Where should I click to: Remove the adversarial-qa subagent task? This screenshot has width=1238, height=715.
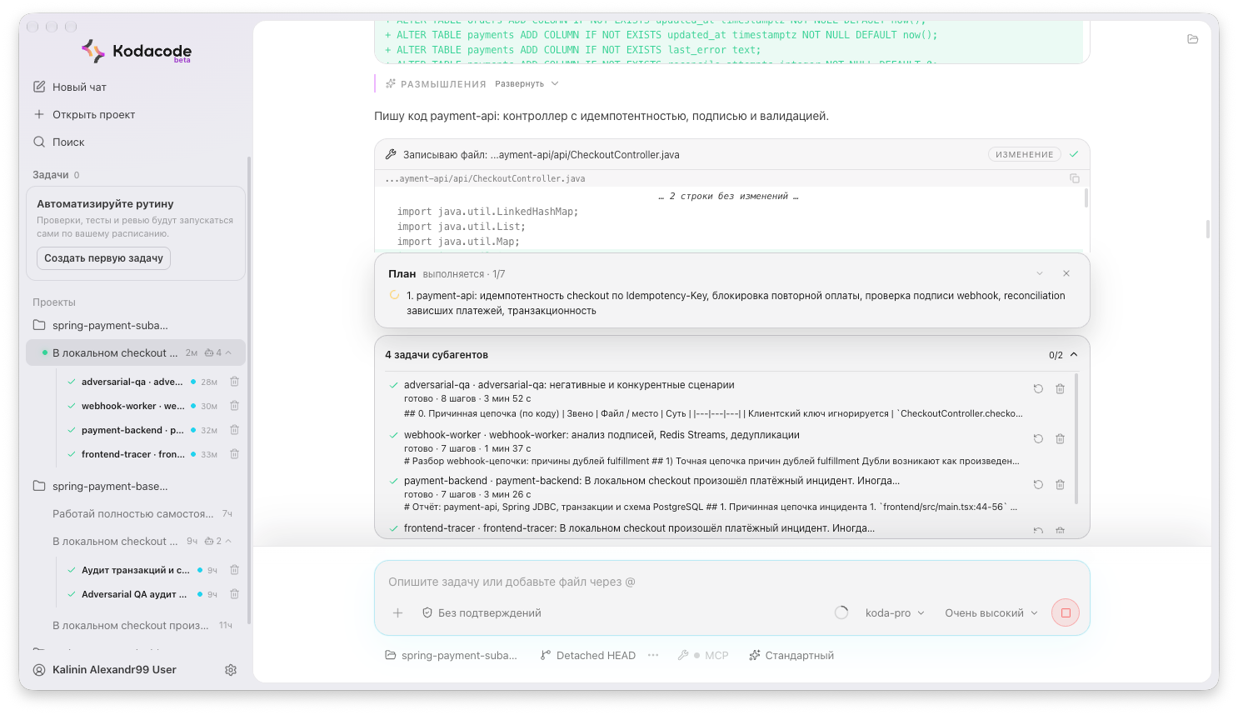click(x=1060, y=389)
